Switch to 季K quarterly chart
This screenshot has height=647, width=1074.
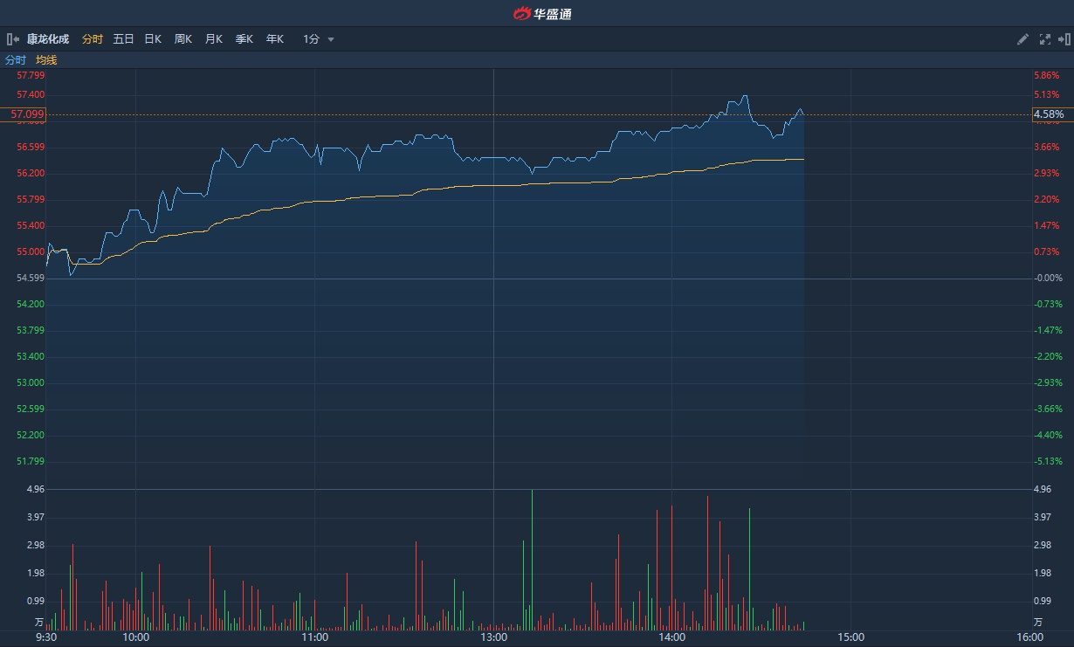click(x=244, y=39)
